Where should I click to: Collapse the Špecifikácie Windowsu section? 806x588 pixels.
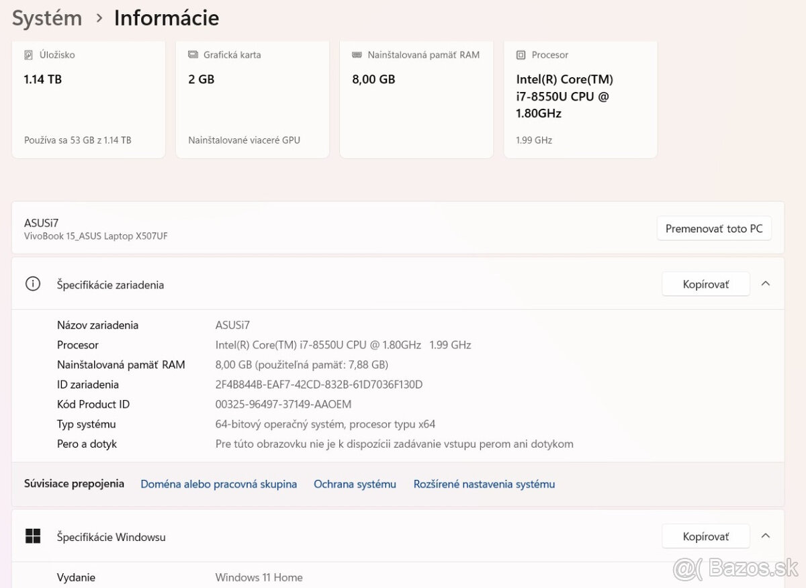[x=765, y=536]
